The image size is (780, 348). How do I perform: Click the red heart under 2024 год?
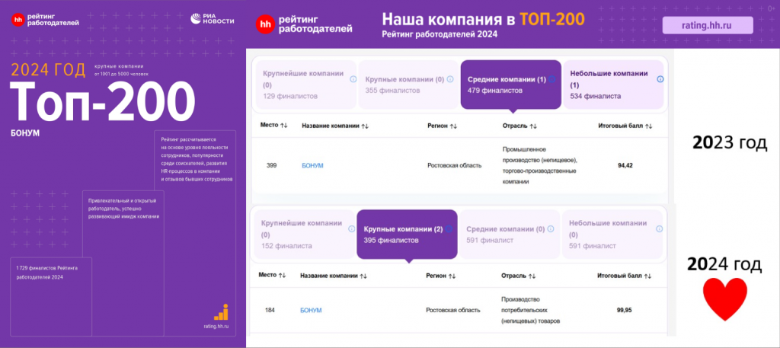pyautogui.click(x=724, y=300)
